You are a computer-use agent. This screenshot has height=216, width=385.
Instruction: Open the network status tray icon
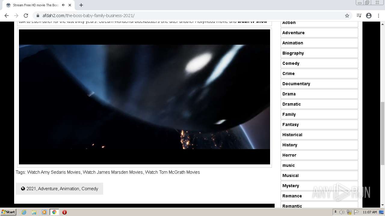pyautogui.click(x=349, y=212)
